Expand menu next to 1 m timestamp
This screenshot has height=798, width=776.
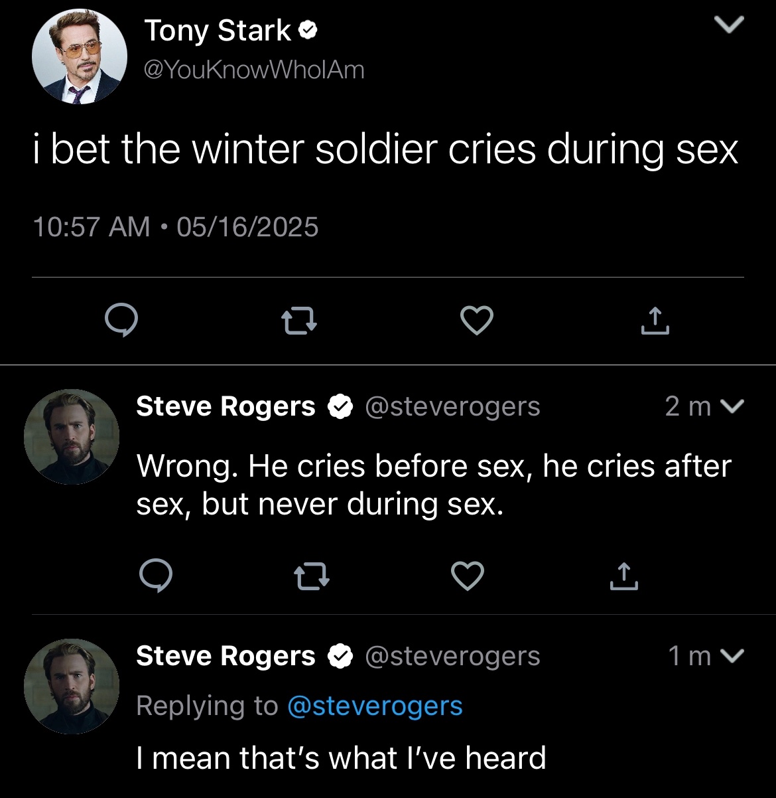(732, 656)
